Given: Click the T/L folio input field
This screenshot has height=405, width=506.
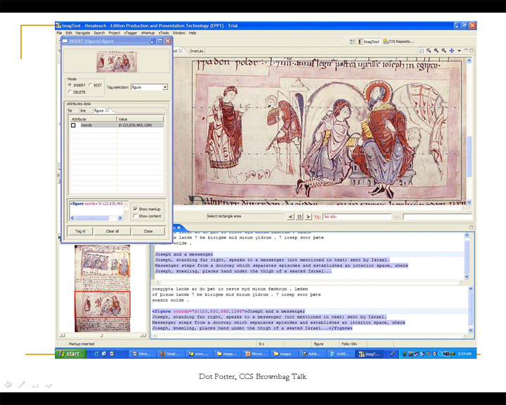Looking at the screenshot, I should point(357,217).
